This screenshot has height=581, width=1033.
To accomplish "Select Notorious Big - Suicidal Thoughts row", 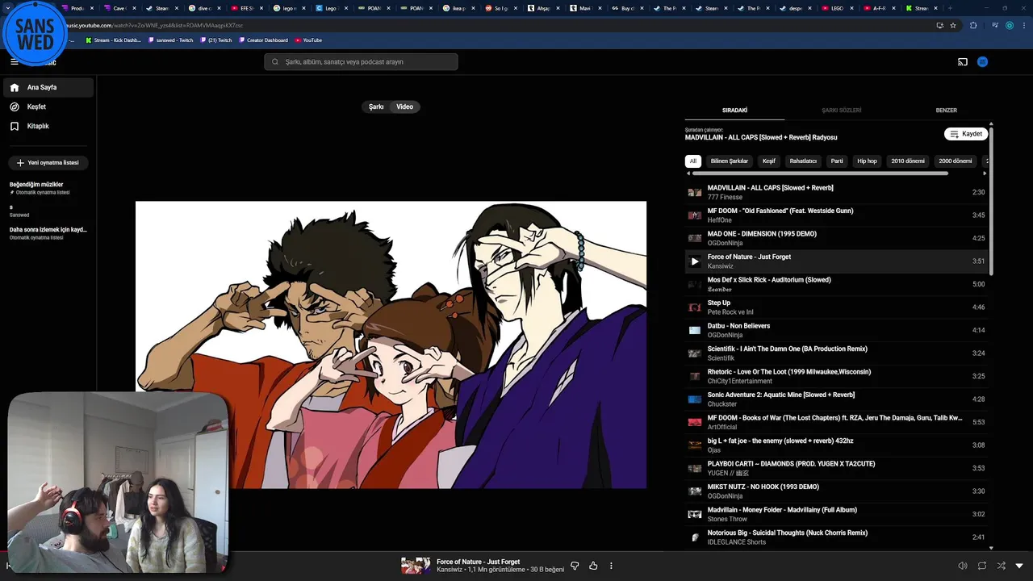I will [x=835, y=537].
